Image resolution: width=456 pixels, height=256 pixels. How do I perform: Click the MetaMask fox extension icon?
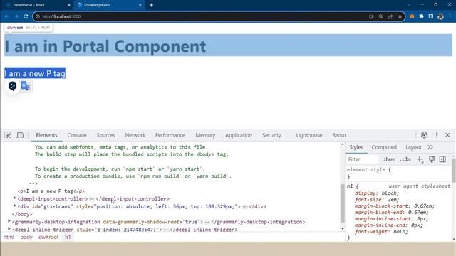[412, 16]
